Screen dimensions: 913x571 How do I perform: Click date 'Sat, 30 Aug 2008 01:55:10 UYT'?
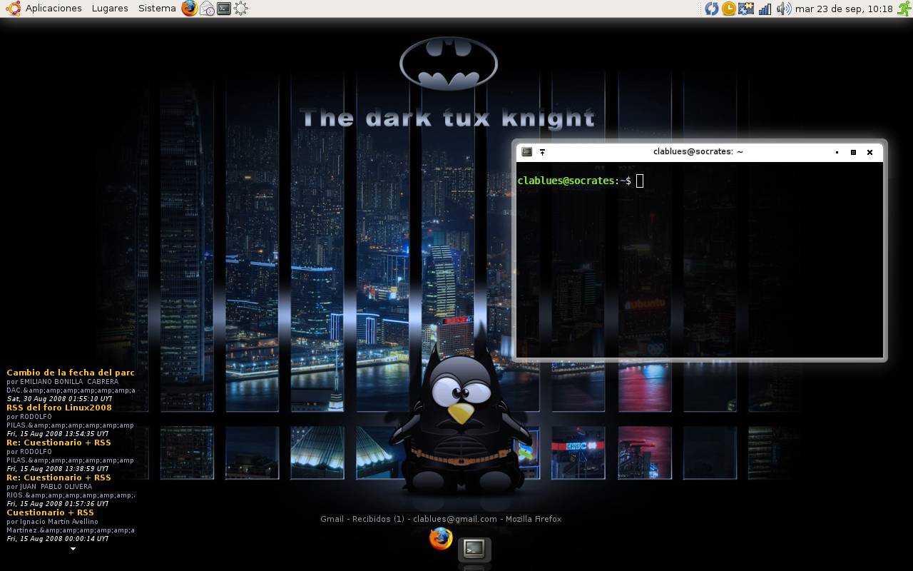coord(59,399)
